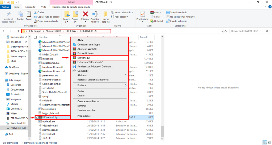Click Invertir selección
This screenshot has height=145, width=272.
coord(177,21)
